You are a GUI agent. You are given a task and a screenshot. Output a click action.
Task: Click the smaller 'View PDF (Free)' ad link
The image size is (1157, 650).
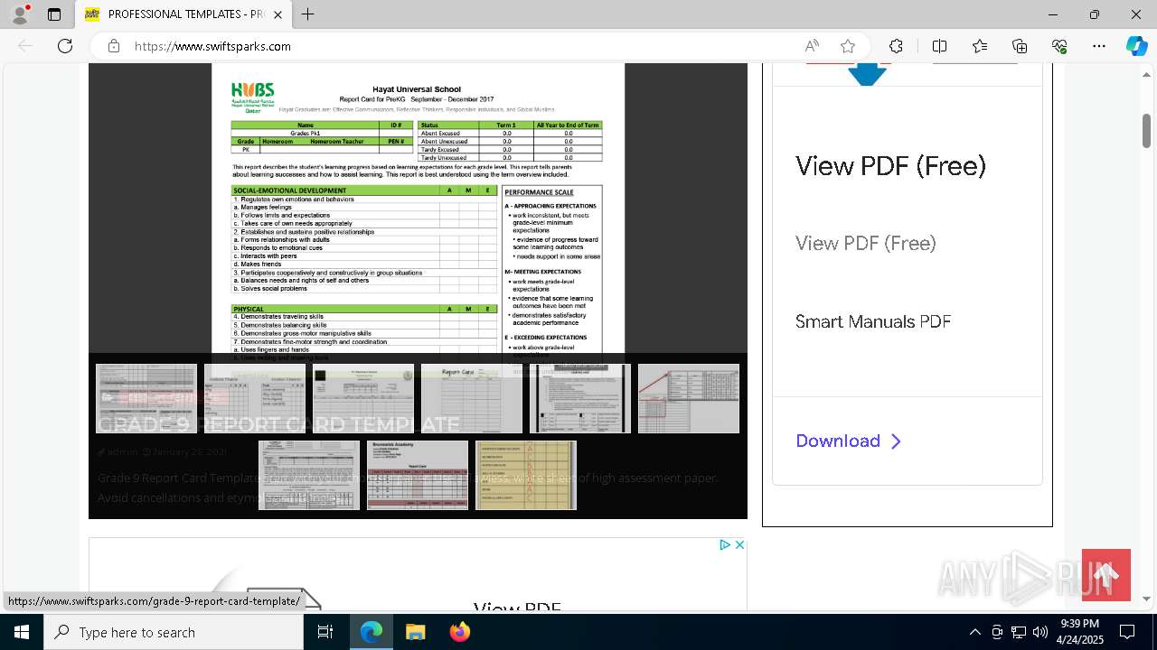click(x=865, y=243)
